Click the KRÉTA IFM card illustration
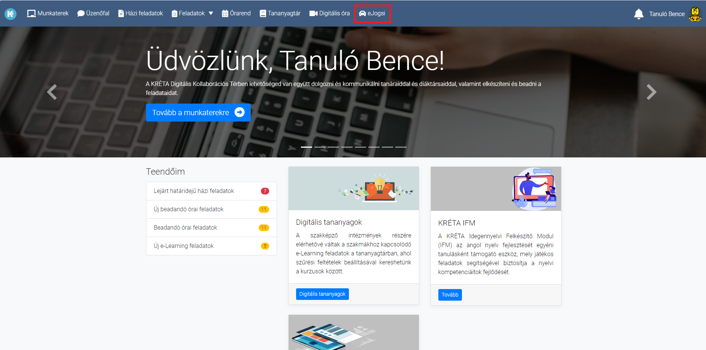The image size is (706, 350). click(496, 189)
